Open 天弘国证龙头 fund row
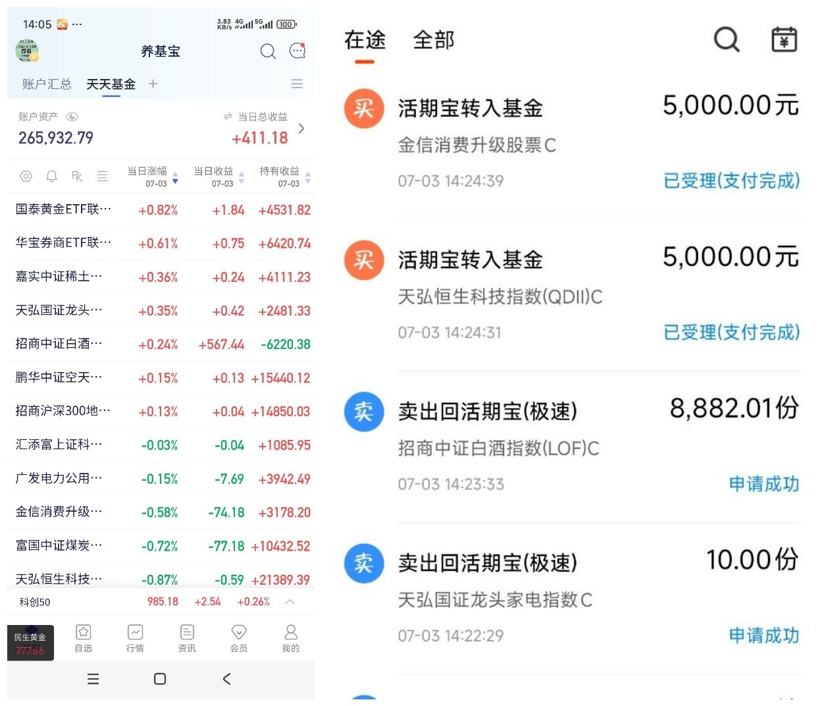 point(161,310)
